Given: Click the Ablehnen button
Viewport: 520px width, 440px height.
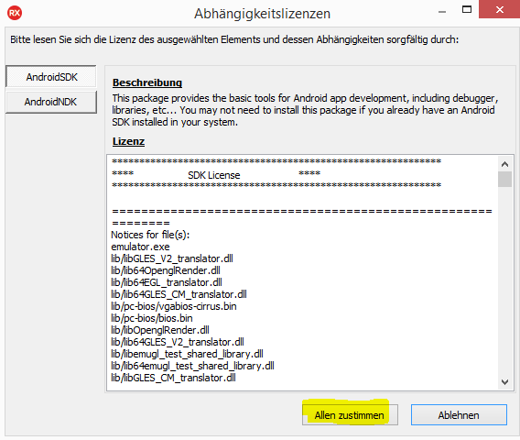Looking at the screenshot, I should click(459, 414).
